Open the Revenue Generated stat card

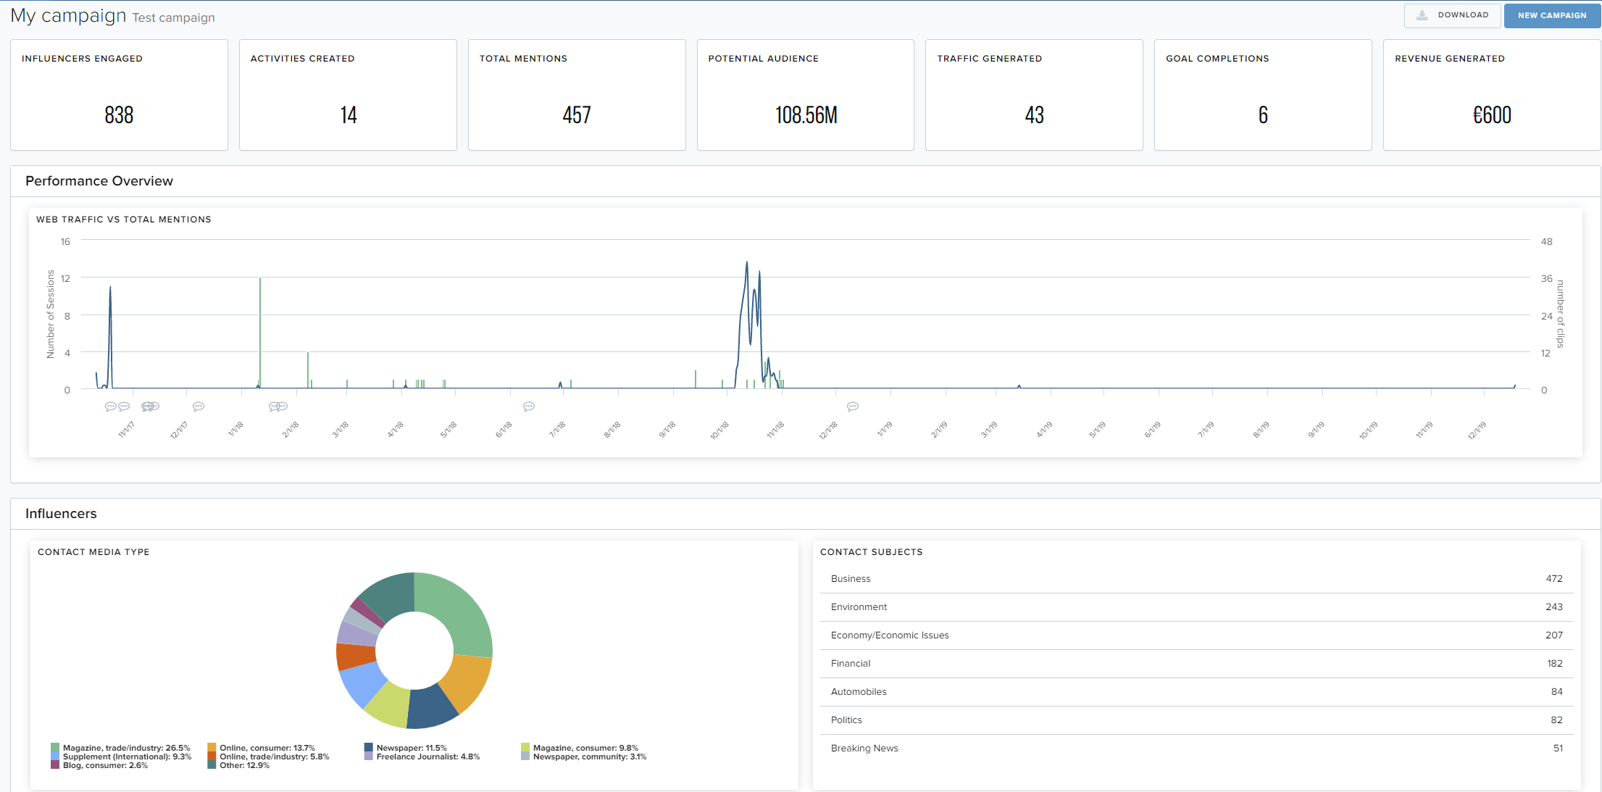(x=1491, y=95)
